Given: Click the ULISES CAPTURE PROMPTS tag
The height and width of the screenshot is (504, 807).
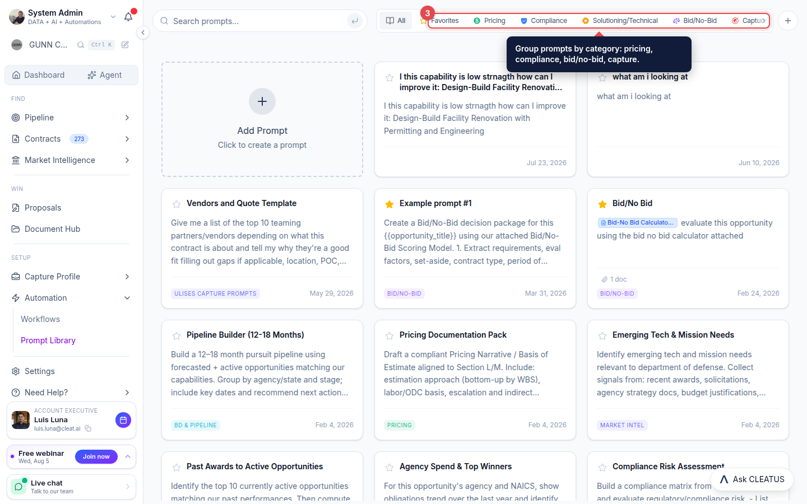Looking at the screenshot, I should click(215, 293).
